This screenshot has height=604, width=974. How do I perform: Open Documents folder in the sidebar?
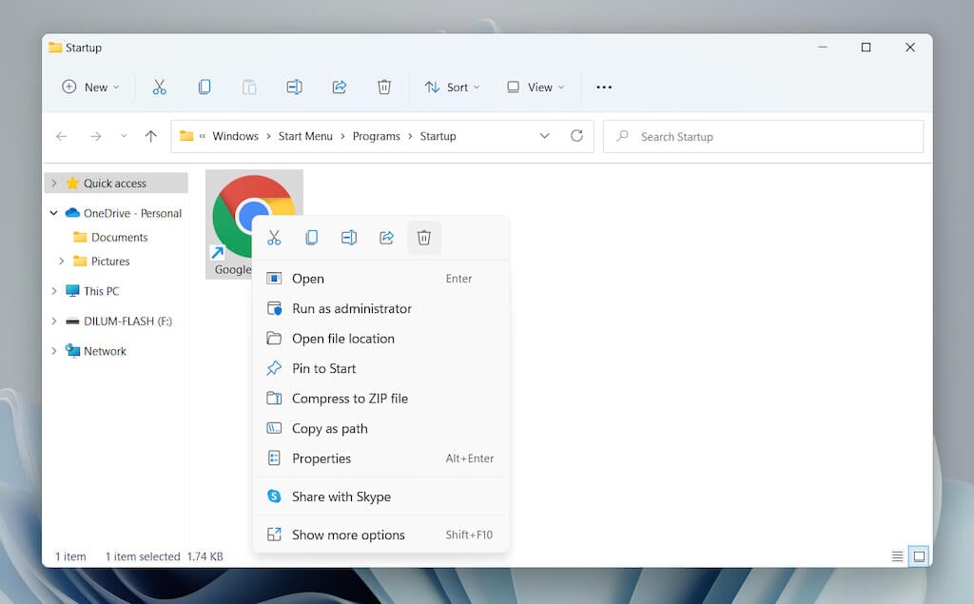click(x=119, y=238)
